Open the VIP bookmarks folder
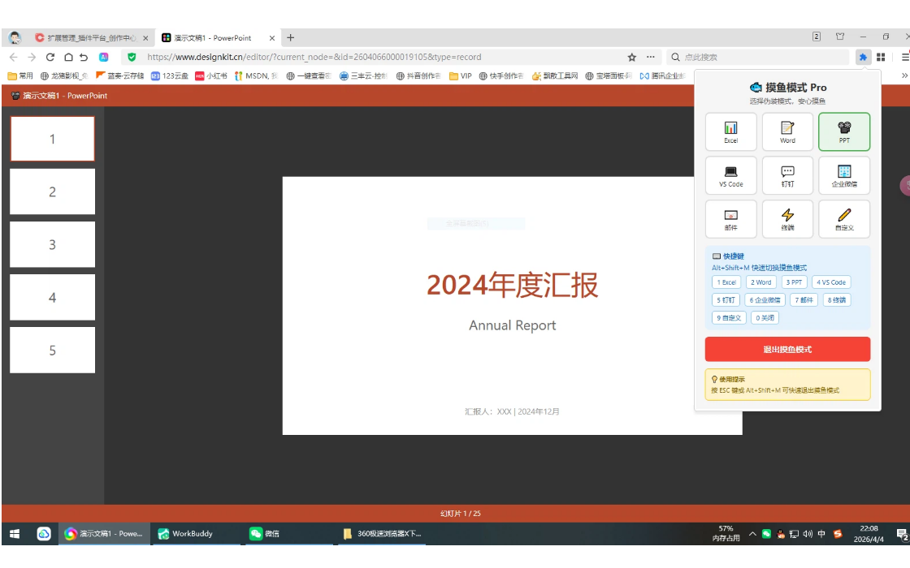This screenshot has width=910, height=568. 460,75
